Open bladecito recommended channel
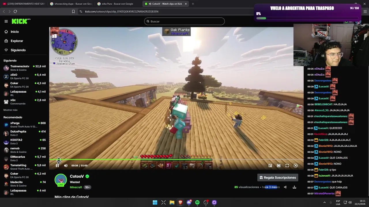 [x=25, y=184]
